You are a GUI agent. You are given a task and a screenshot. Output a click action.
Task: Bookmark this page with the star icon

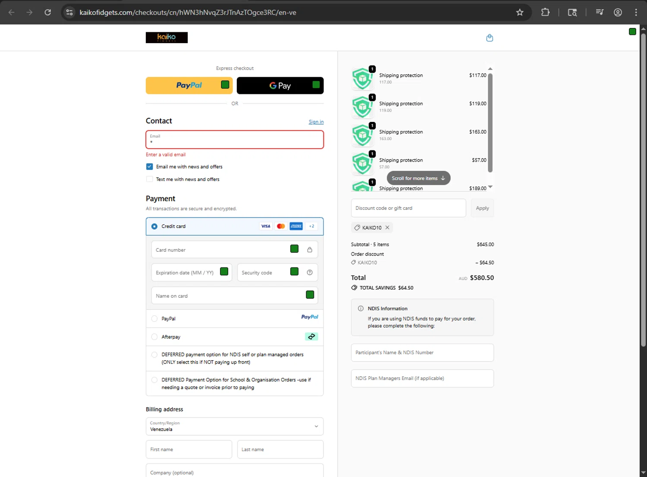[520, 12]
